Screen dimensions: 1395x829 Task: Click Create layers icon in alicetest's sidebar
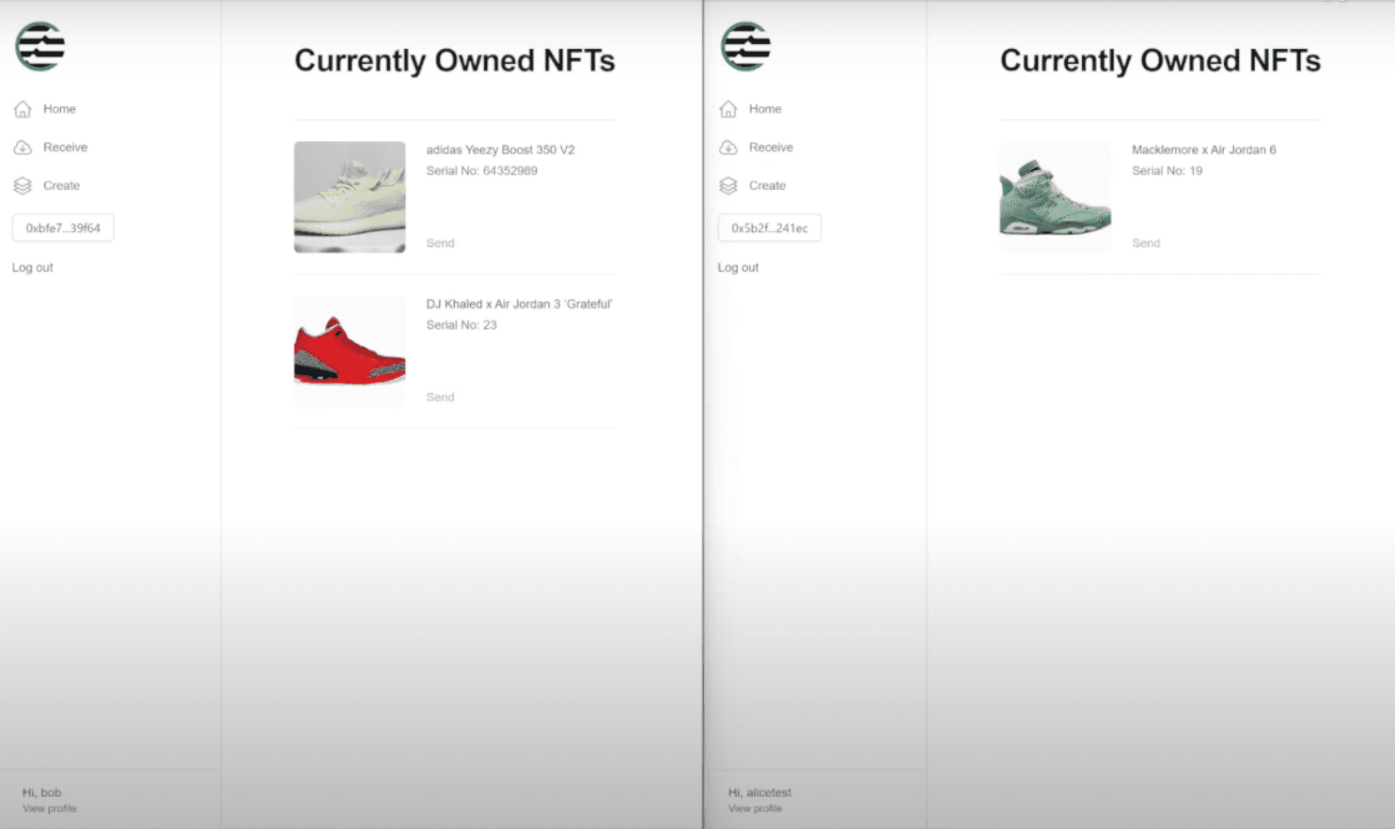[x=729, y=186]
